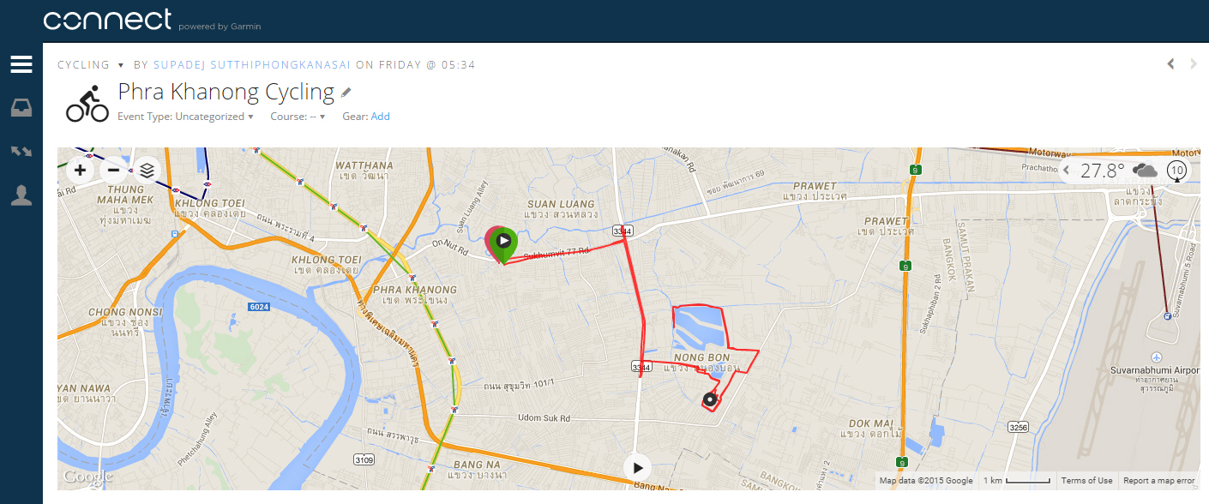Collapse the weather panel arrow
Image resolution: width=1209 pixels, height=504 pixels.
coord(1067,171)
